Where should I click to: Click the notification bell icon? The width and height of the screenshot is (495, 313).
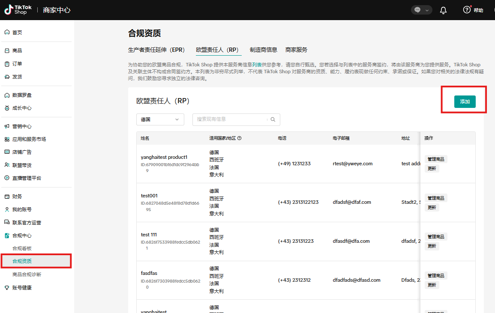pyautogui.click(x=443, y=10)
